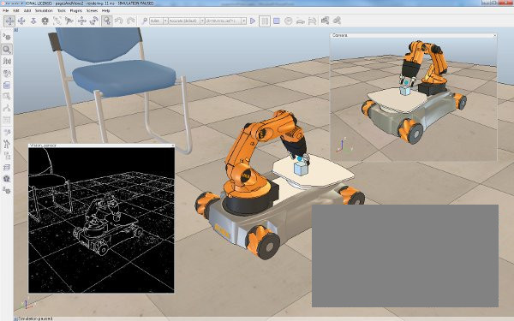Toggle real-time mode clock icon
The width and height of the screenshot is (514, 321).
coord(288,21)
